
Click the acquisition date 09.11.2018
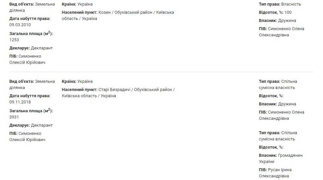click(x=20, y=102)
